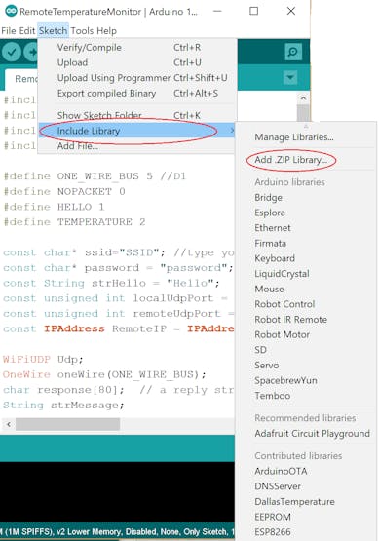Click the horizontal scrollbar left arrow
379x541 pixels.
pyautogui.click(x=8, y=424)
